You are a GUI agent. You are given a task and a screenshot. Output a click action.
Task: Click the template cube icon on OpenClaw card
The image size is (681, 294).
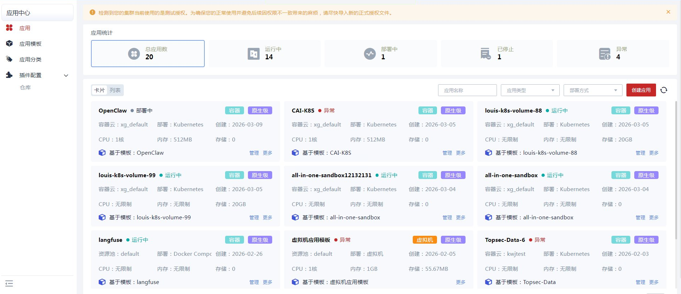click(102, 153)
